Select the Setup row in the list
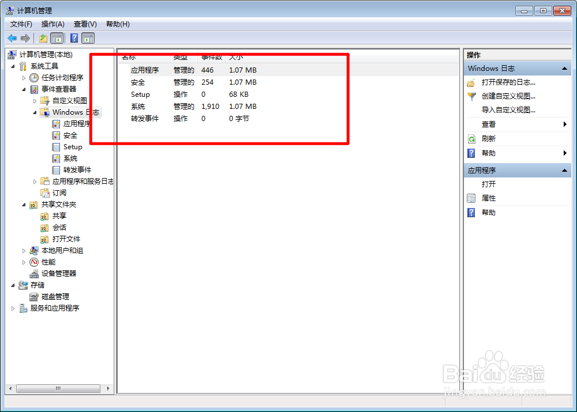Image resolution: width=577 pixels, height=412 pixels. pos(289,95)
